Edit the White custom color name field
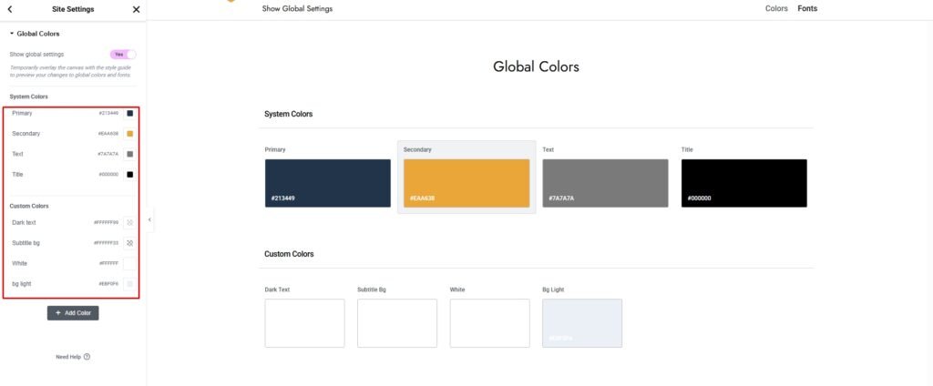The height and width of the screenshot is (386, 933). (46, 263)
